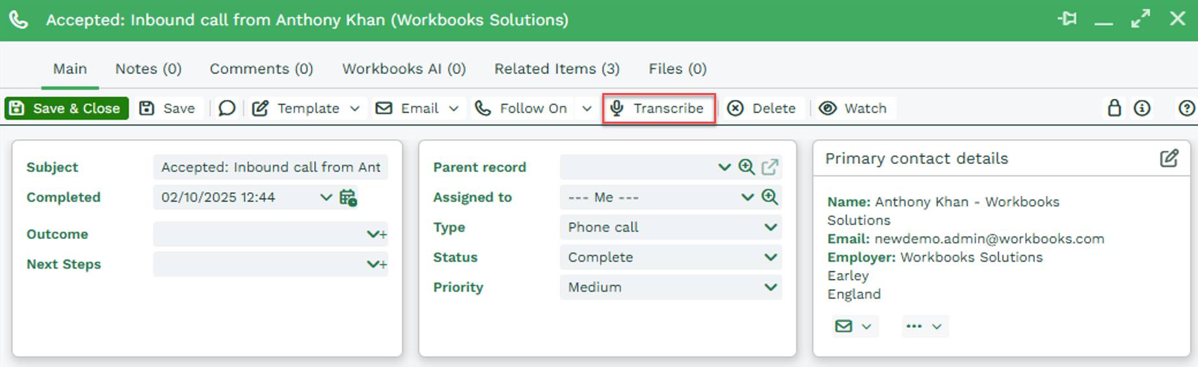Toggle Watch on this activity

pyautogui.click(x=853, y=108)
